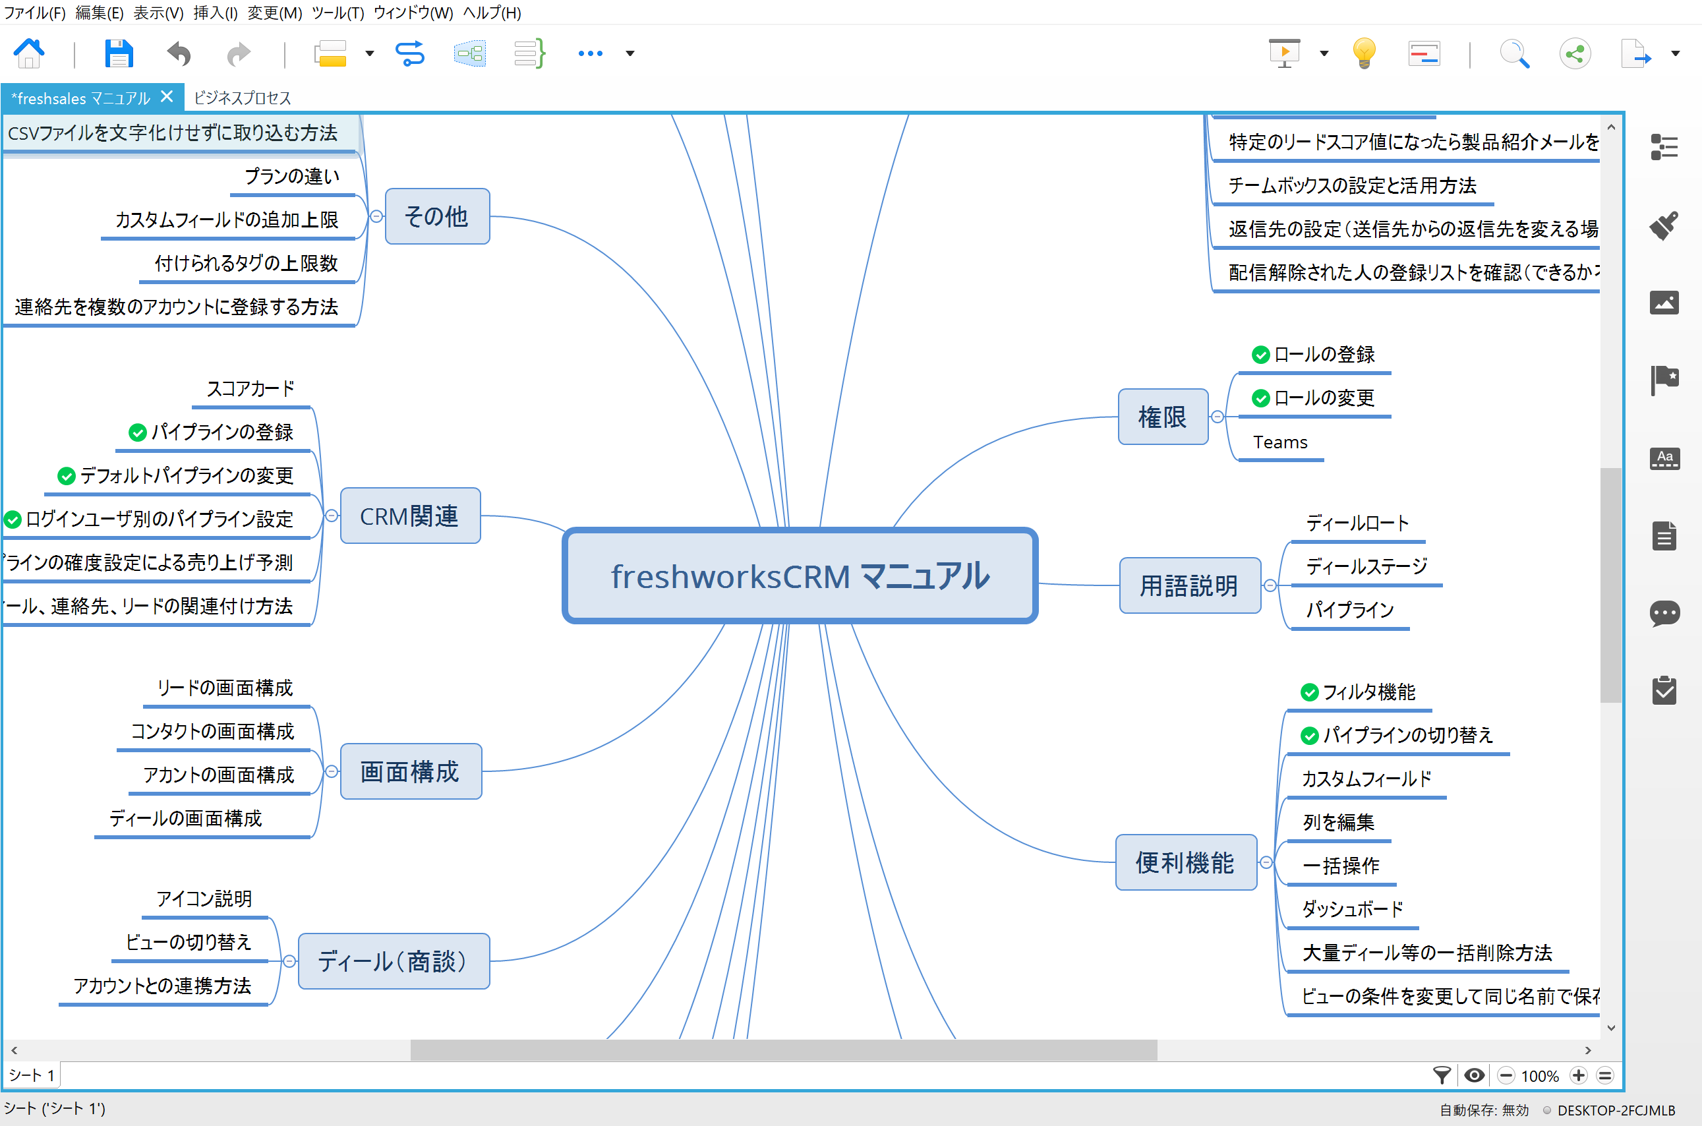Open the Themes Aa panel

[1664, 458]
